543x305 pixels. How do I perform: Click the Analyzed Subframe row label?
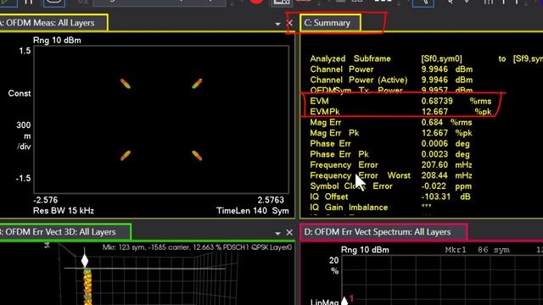click(350, 58)
